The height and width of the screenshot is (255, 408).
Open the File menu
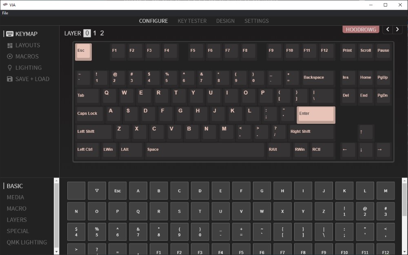(5, 13)
